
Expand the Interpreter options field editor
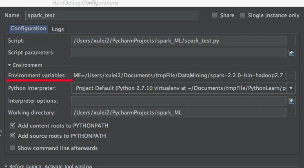(x=291, y=101)
